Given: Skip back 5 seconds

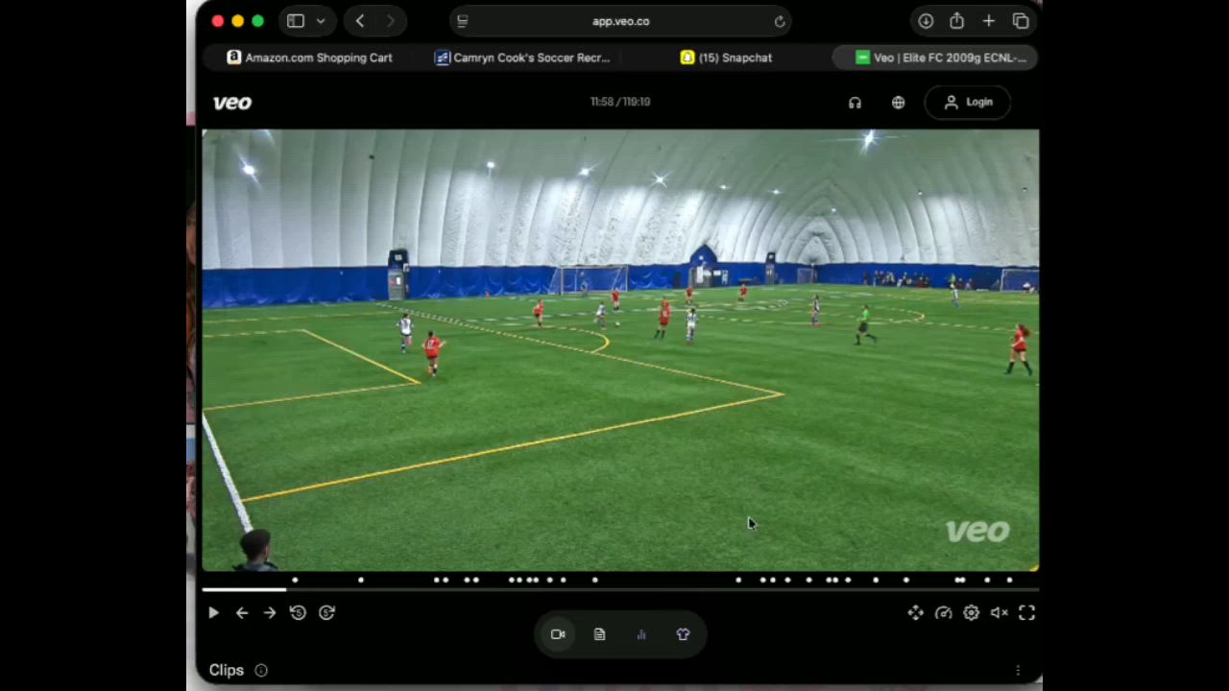Looking at the screenshot, I should click(x=298, y=613).
